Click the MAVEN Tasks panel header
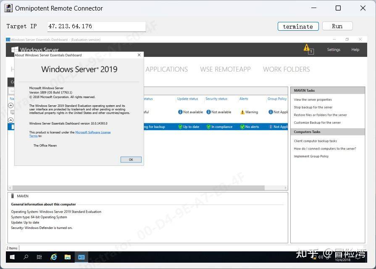Image resolution: width=376 pixels, height=269 pixels. click(x=328, y=91)
